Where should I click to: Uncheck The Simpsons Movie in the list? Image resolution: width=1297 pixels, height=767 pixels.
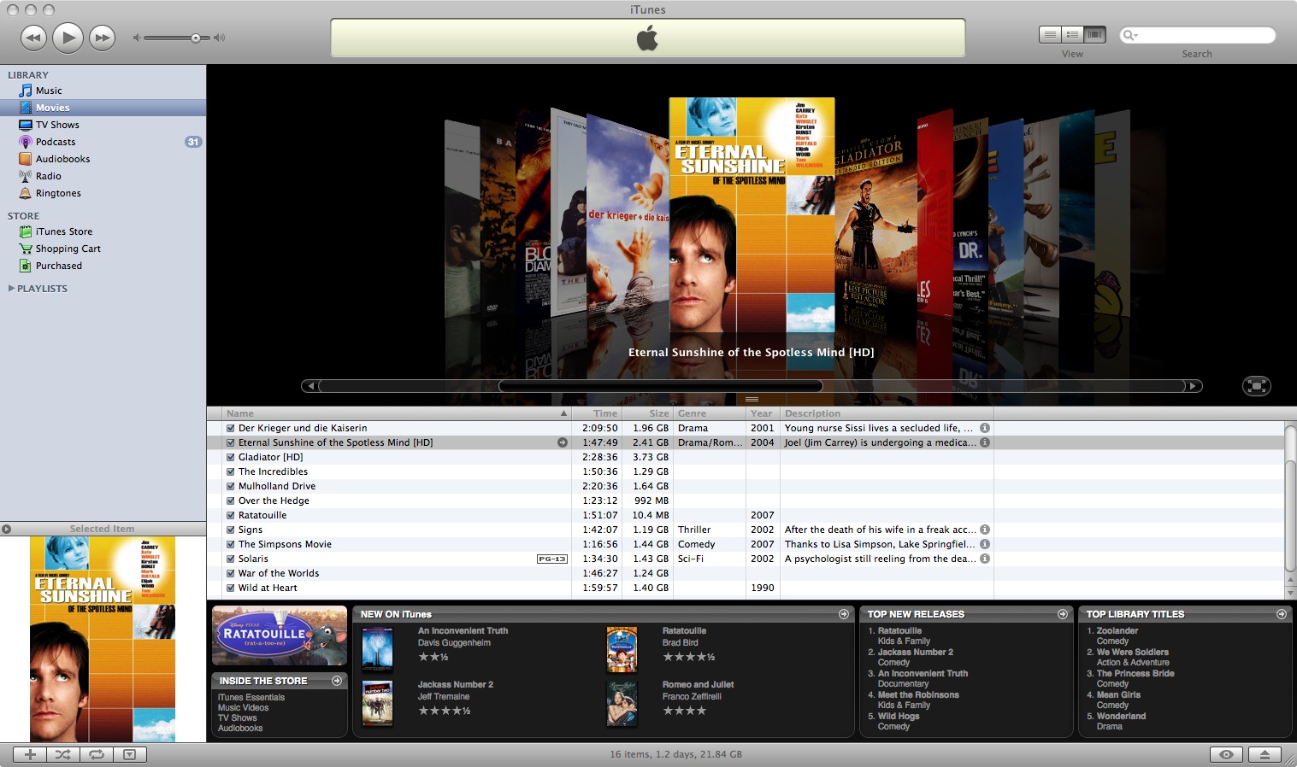click(231, 543)
